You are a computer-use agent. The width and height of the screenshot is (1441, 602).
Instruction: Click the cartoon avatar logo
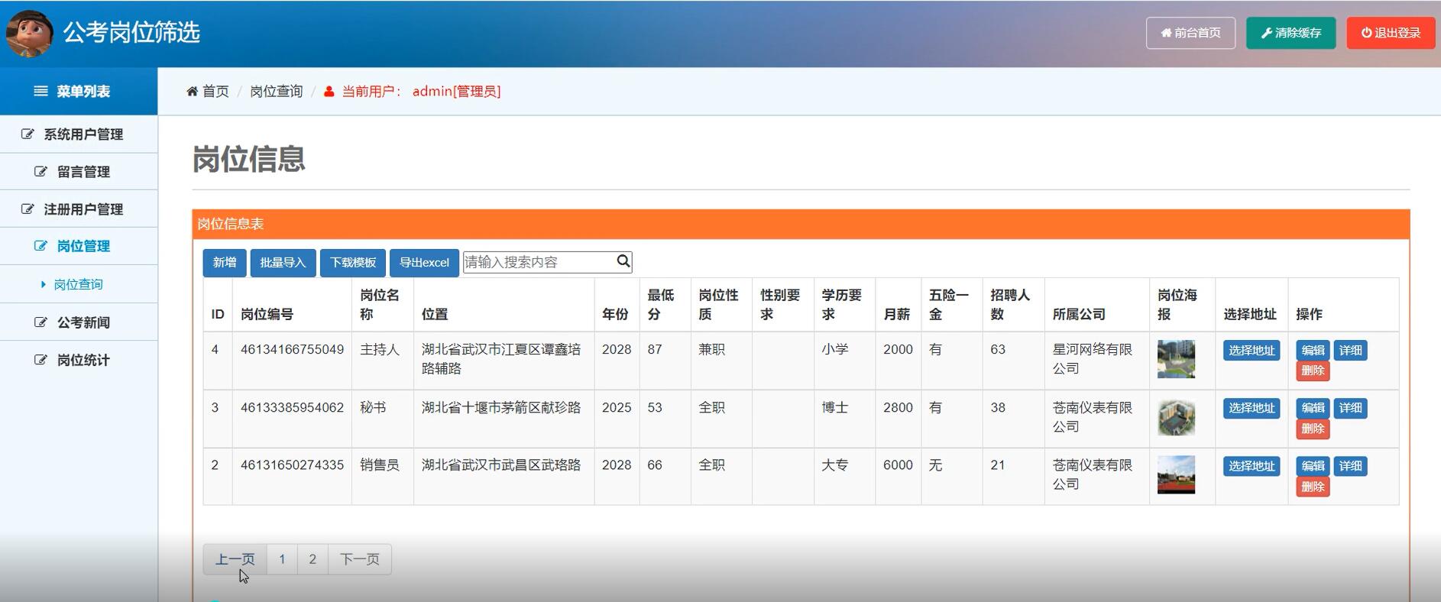30,33
